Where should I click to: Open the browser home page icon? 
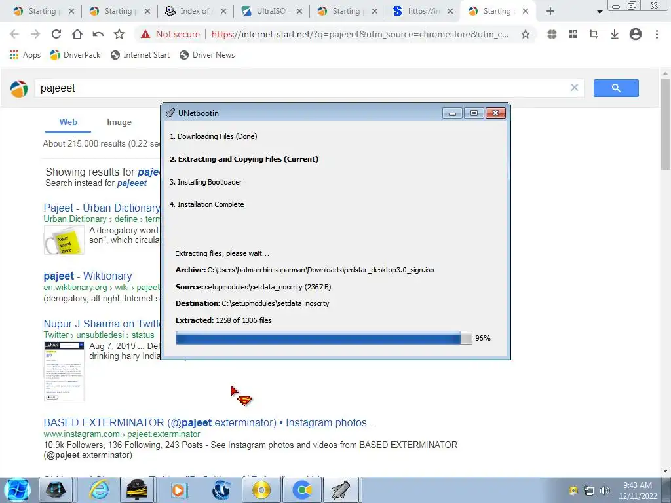pyautogui.click(x=77, y=34)
